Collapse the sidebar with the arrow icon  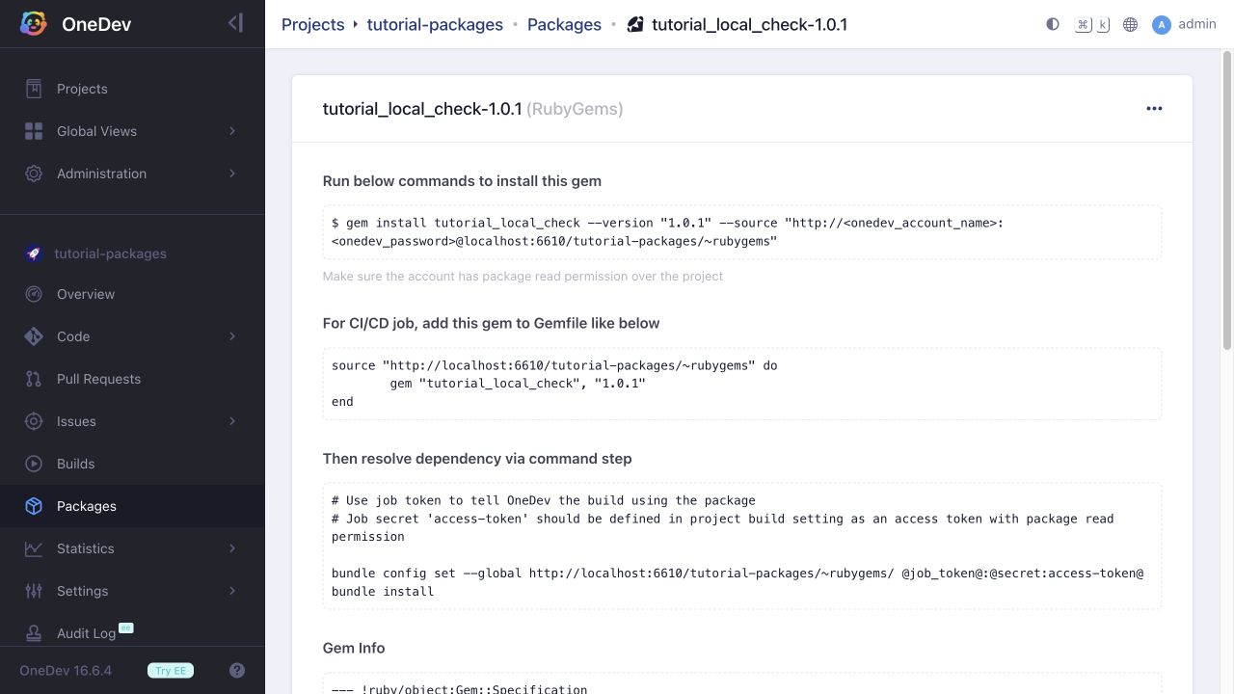pos(235,23)
